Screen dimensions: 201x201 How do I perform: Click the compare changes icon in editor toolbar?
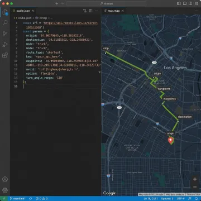point(85,11)
